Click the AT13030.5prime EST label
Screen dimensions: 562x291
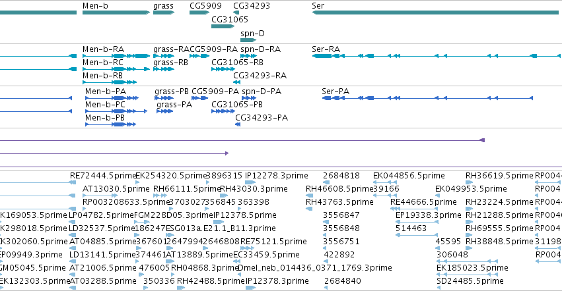coord(116,189)
